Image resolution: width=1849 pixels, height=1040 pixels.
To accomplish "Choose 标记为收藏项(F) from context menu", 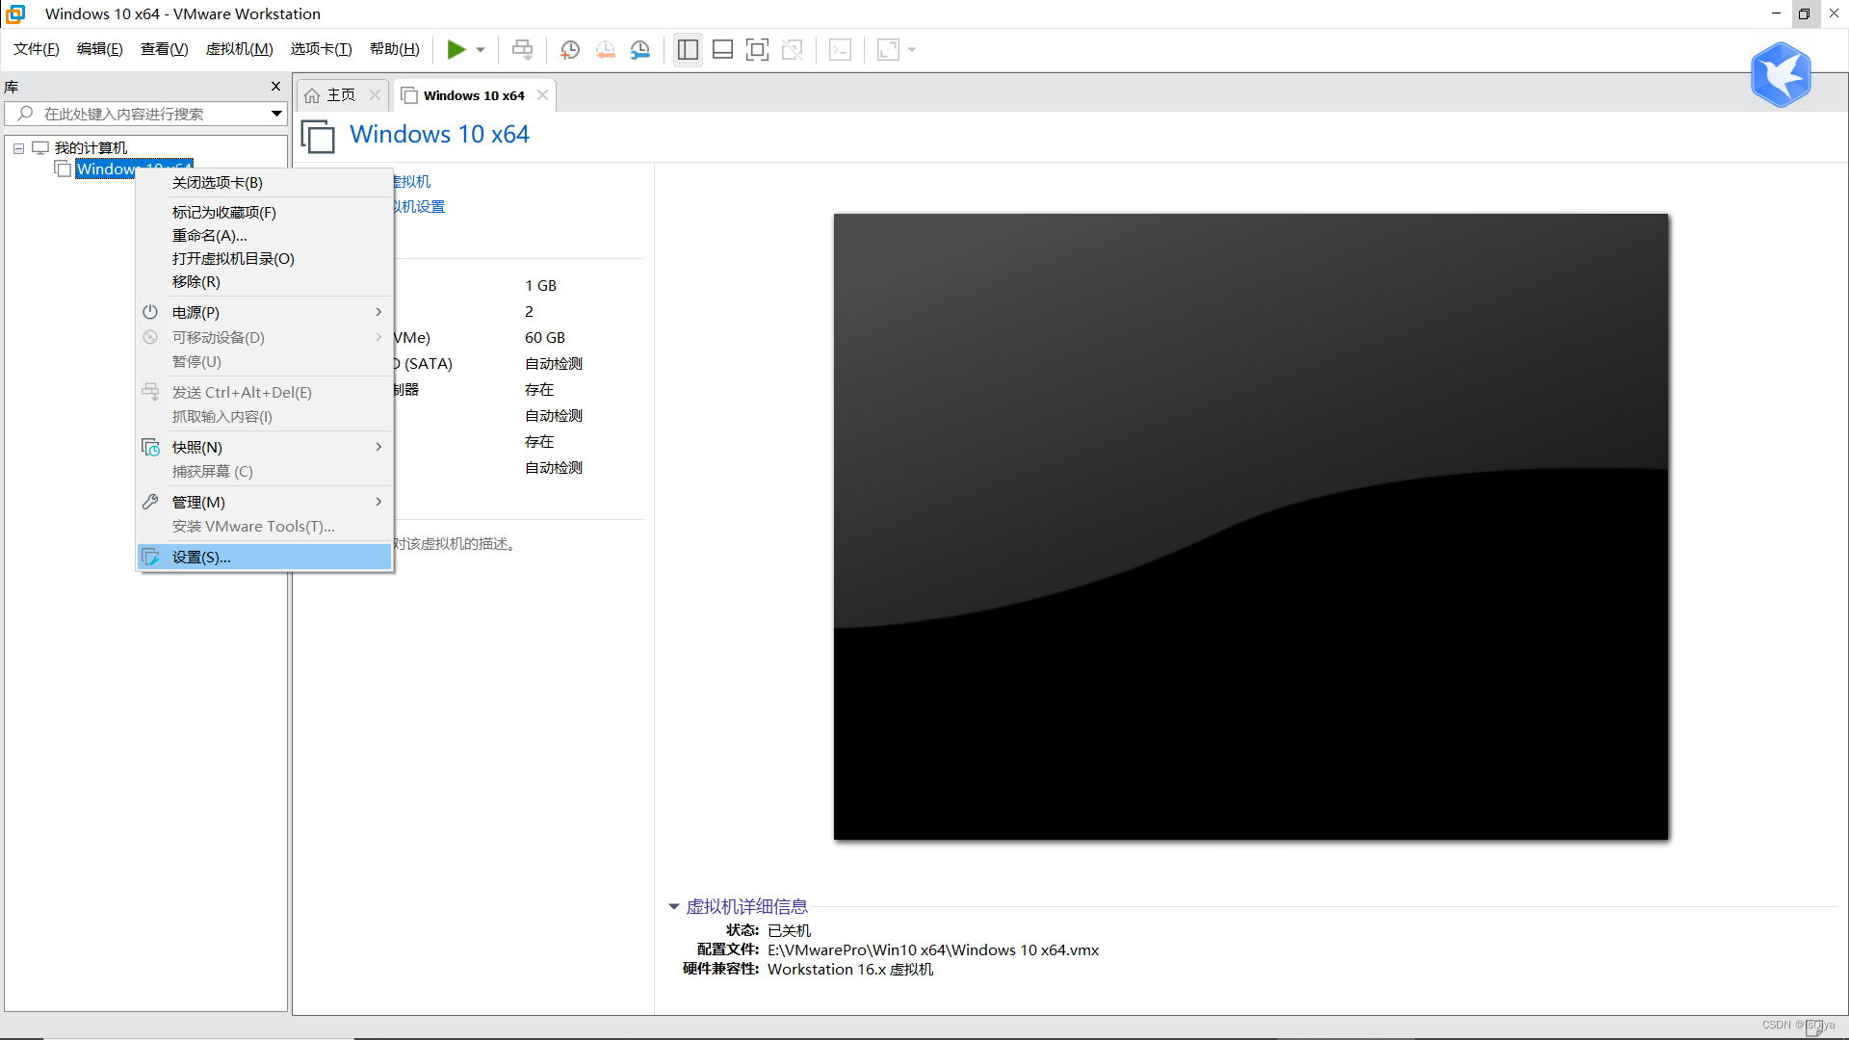I will (265, 213).
